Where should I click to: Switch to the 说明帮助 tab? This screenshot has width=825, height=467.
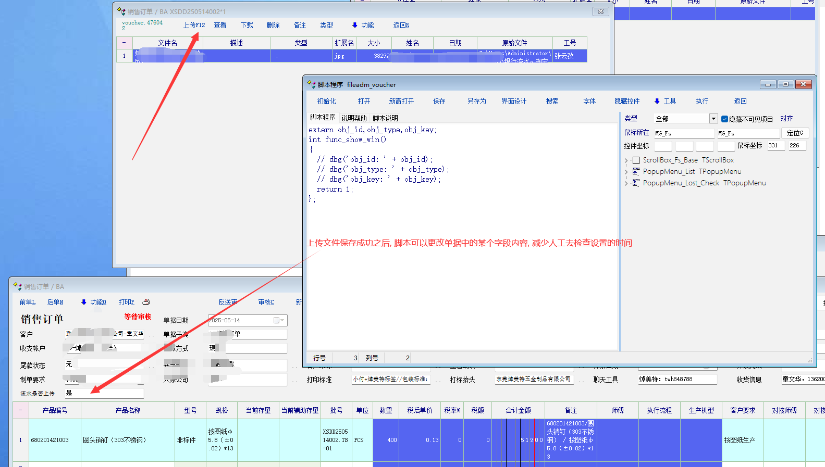coord(354,118)
